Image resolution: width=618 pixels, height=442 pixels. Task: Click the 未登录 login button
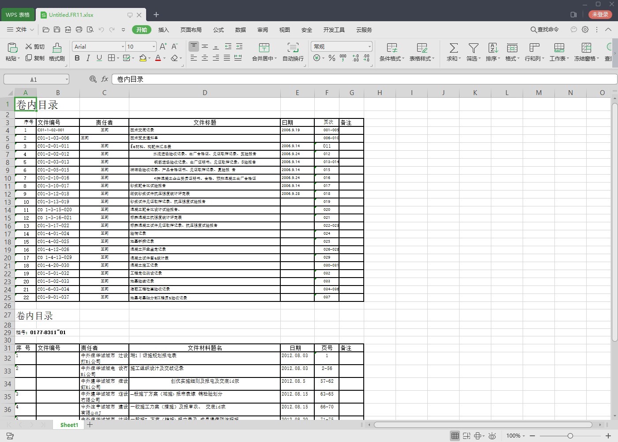point(600,15)
